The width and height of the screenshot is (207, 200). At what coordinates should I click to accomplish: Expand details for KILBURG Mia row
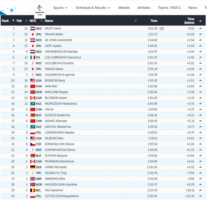point(200,138)
